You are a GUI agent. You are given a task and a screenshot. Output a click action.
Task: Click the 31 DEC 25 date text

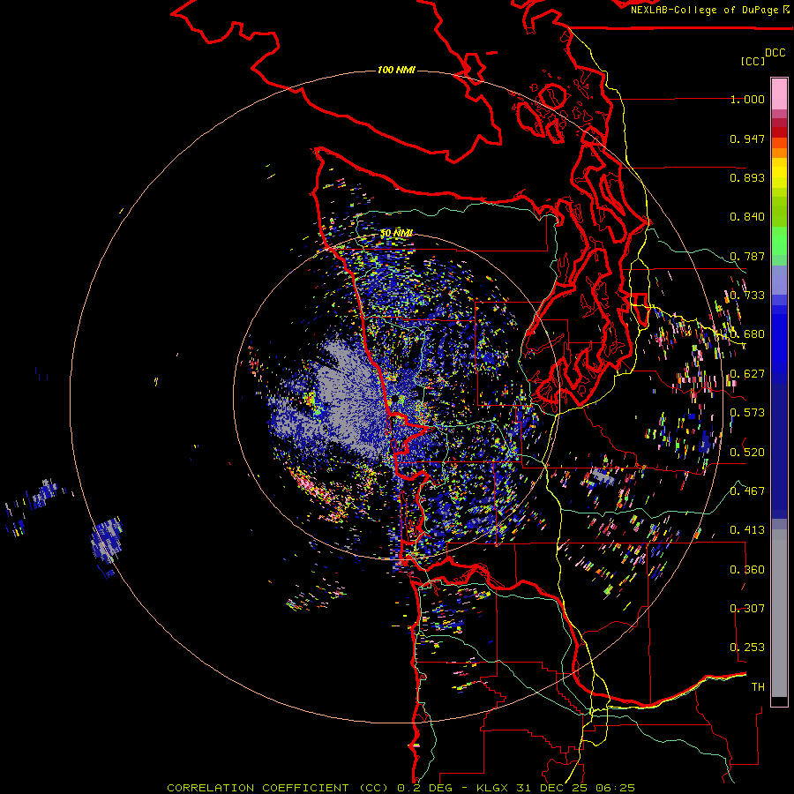pos(553,788)
